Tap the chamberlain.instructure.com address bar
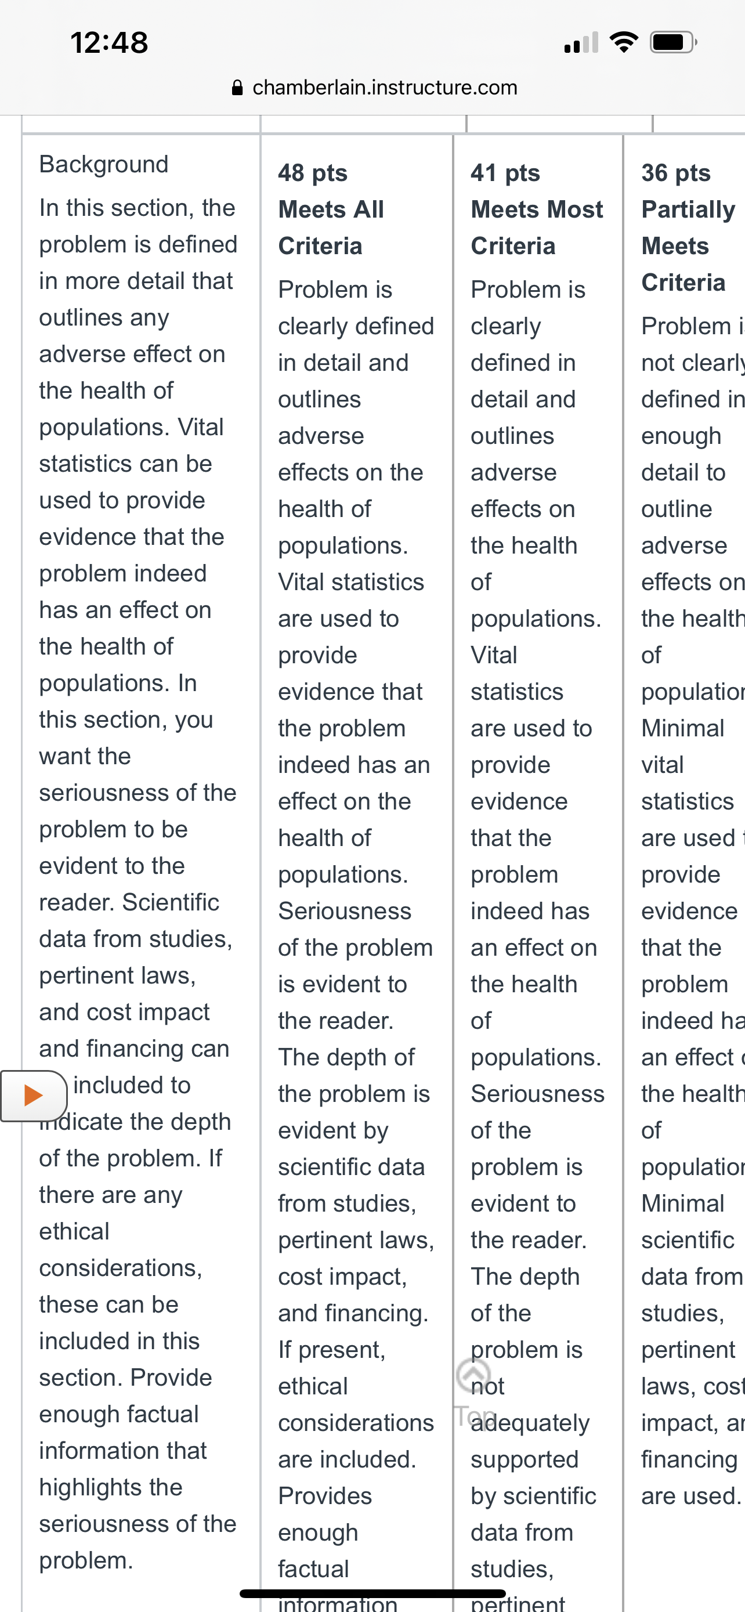Viewport: 745px width, 1612px height. pos(374,88)
